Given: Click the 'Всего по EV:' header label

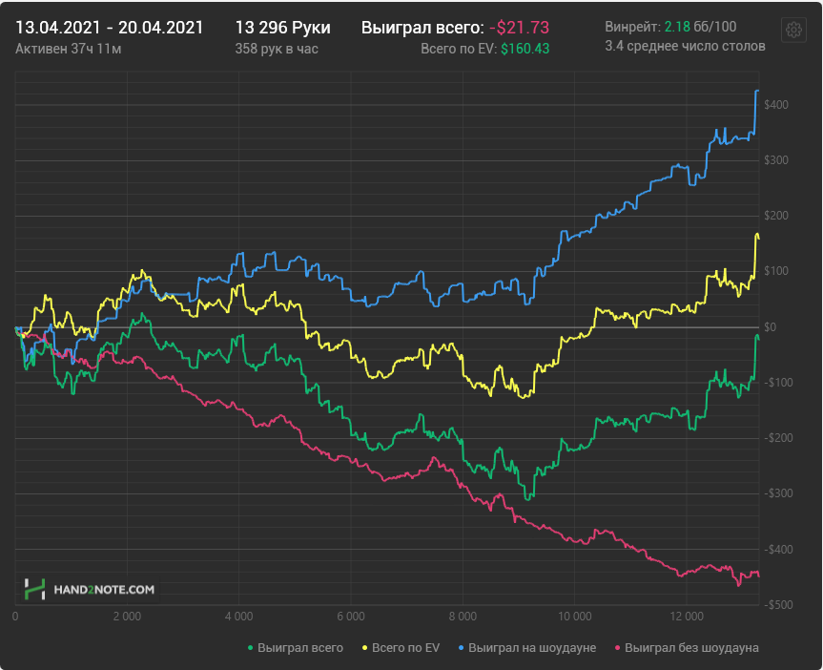Looking at the screenshot, I should coord(459,49).
